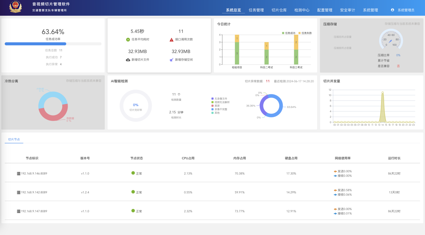The width and height of the screenshot is (425, 235).
Task: Click the green 任务平均耗时 play icon
Action: click(128, 39)
